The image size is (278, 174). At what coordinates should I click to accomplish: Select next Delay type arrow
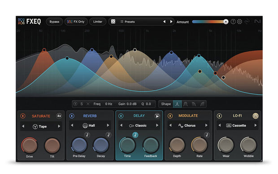[157, 125]
